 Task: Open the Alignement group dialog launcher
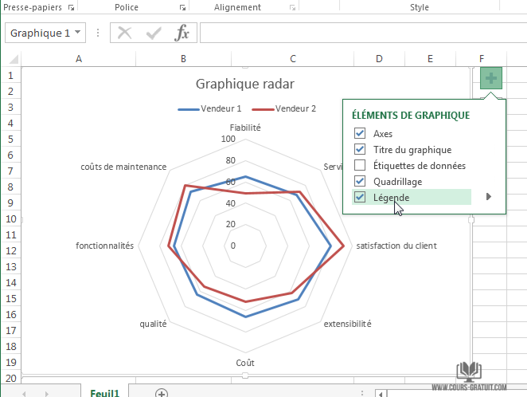coord(294,8)
